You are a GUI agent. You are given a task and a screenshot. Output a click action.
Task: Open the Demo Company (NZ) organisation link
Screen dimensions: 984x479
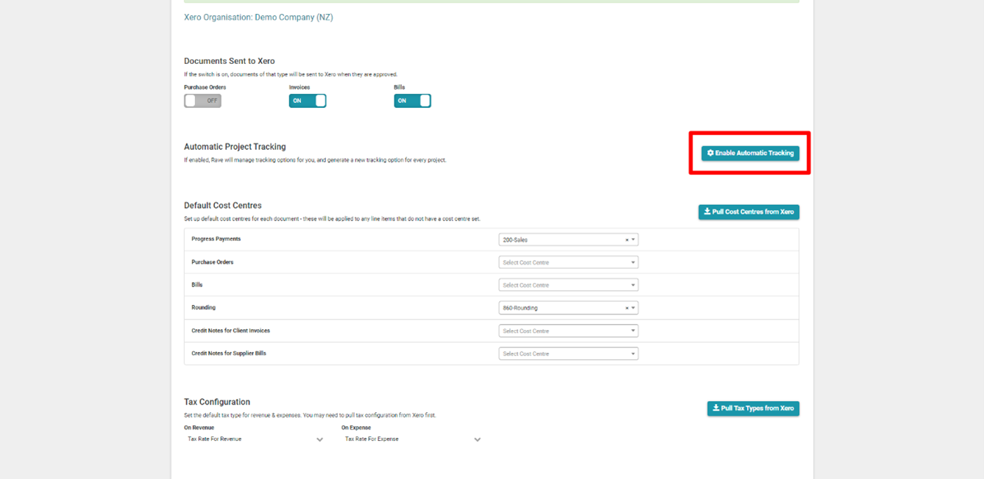click(258, 17)
